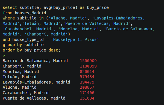Image resolution: width=164 pixels, height=105 pixels.
Task: Click the value 151684 in the last row
Action: [x=87, y=98]
